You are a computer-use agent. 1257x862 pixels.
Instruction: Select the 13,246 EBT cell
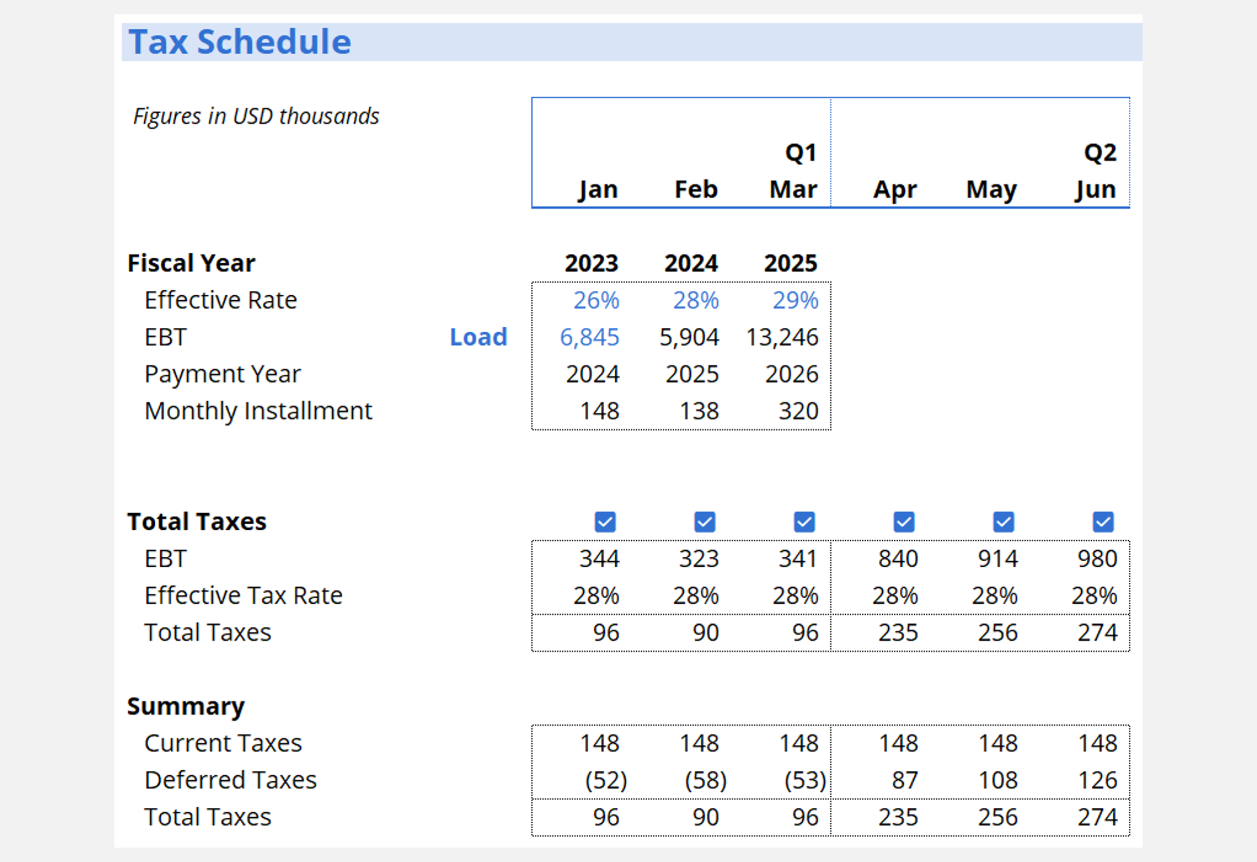point(782,337)
